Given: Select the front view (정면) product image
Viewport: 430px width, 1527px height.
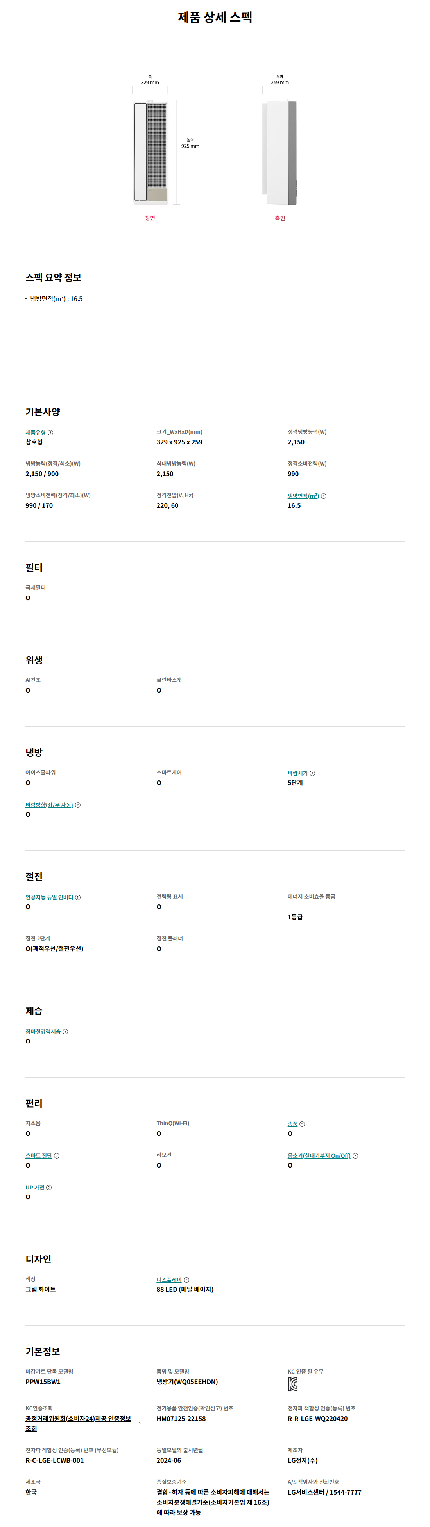Looking at the screenshot, I should 150,153.
